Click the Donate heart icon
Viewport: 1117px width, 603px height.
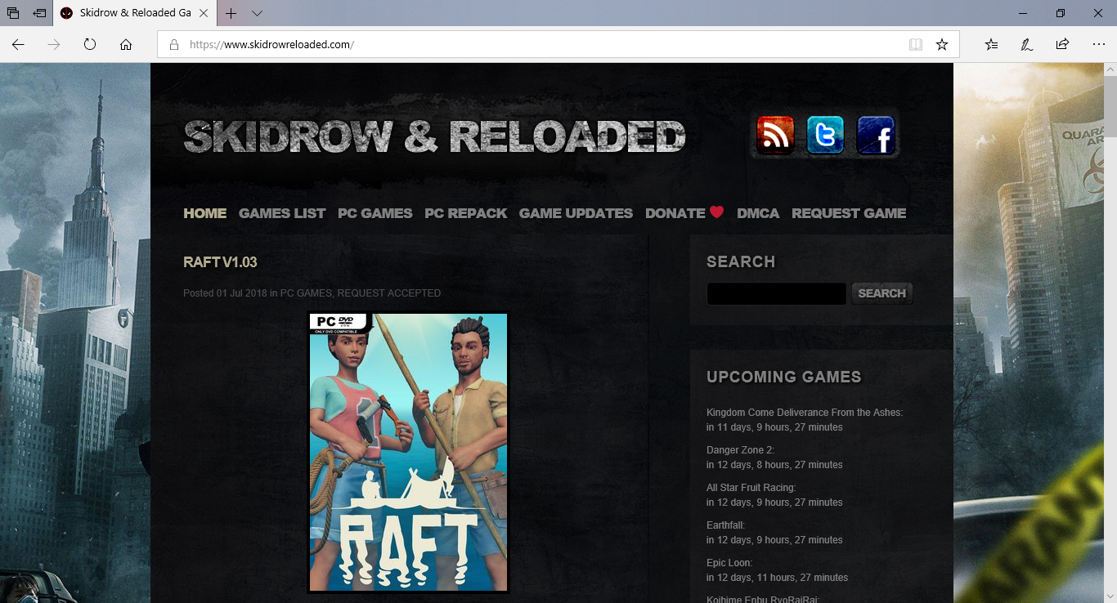tap(717, 212)
